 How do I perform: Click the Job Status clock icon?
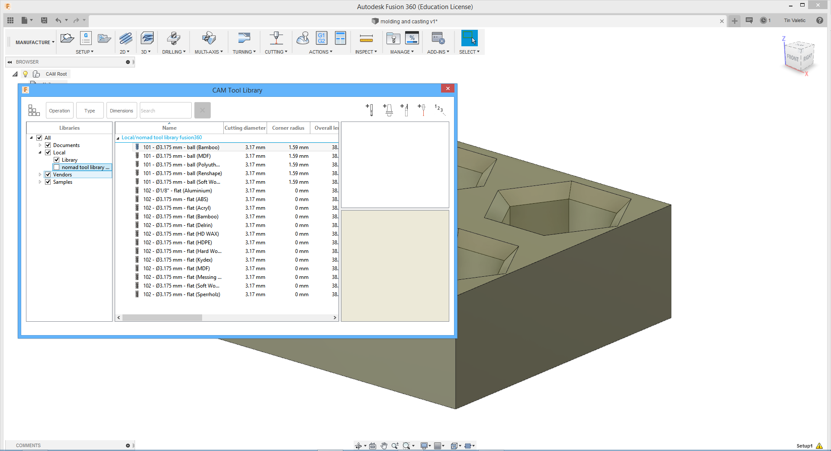point(763,20)
